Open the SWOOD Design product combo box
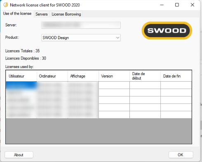Screen dimensions: 202x162 (81, 38)
